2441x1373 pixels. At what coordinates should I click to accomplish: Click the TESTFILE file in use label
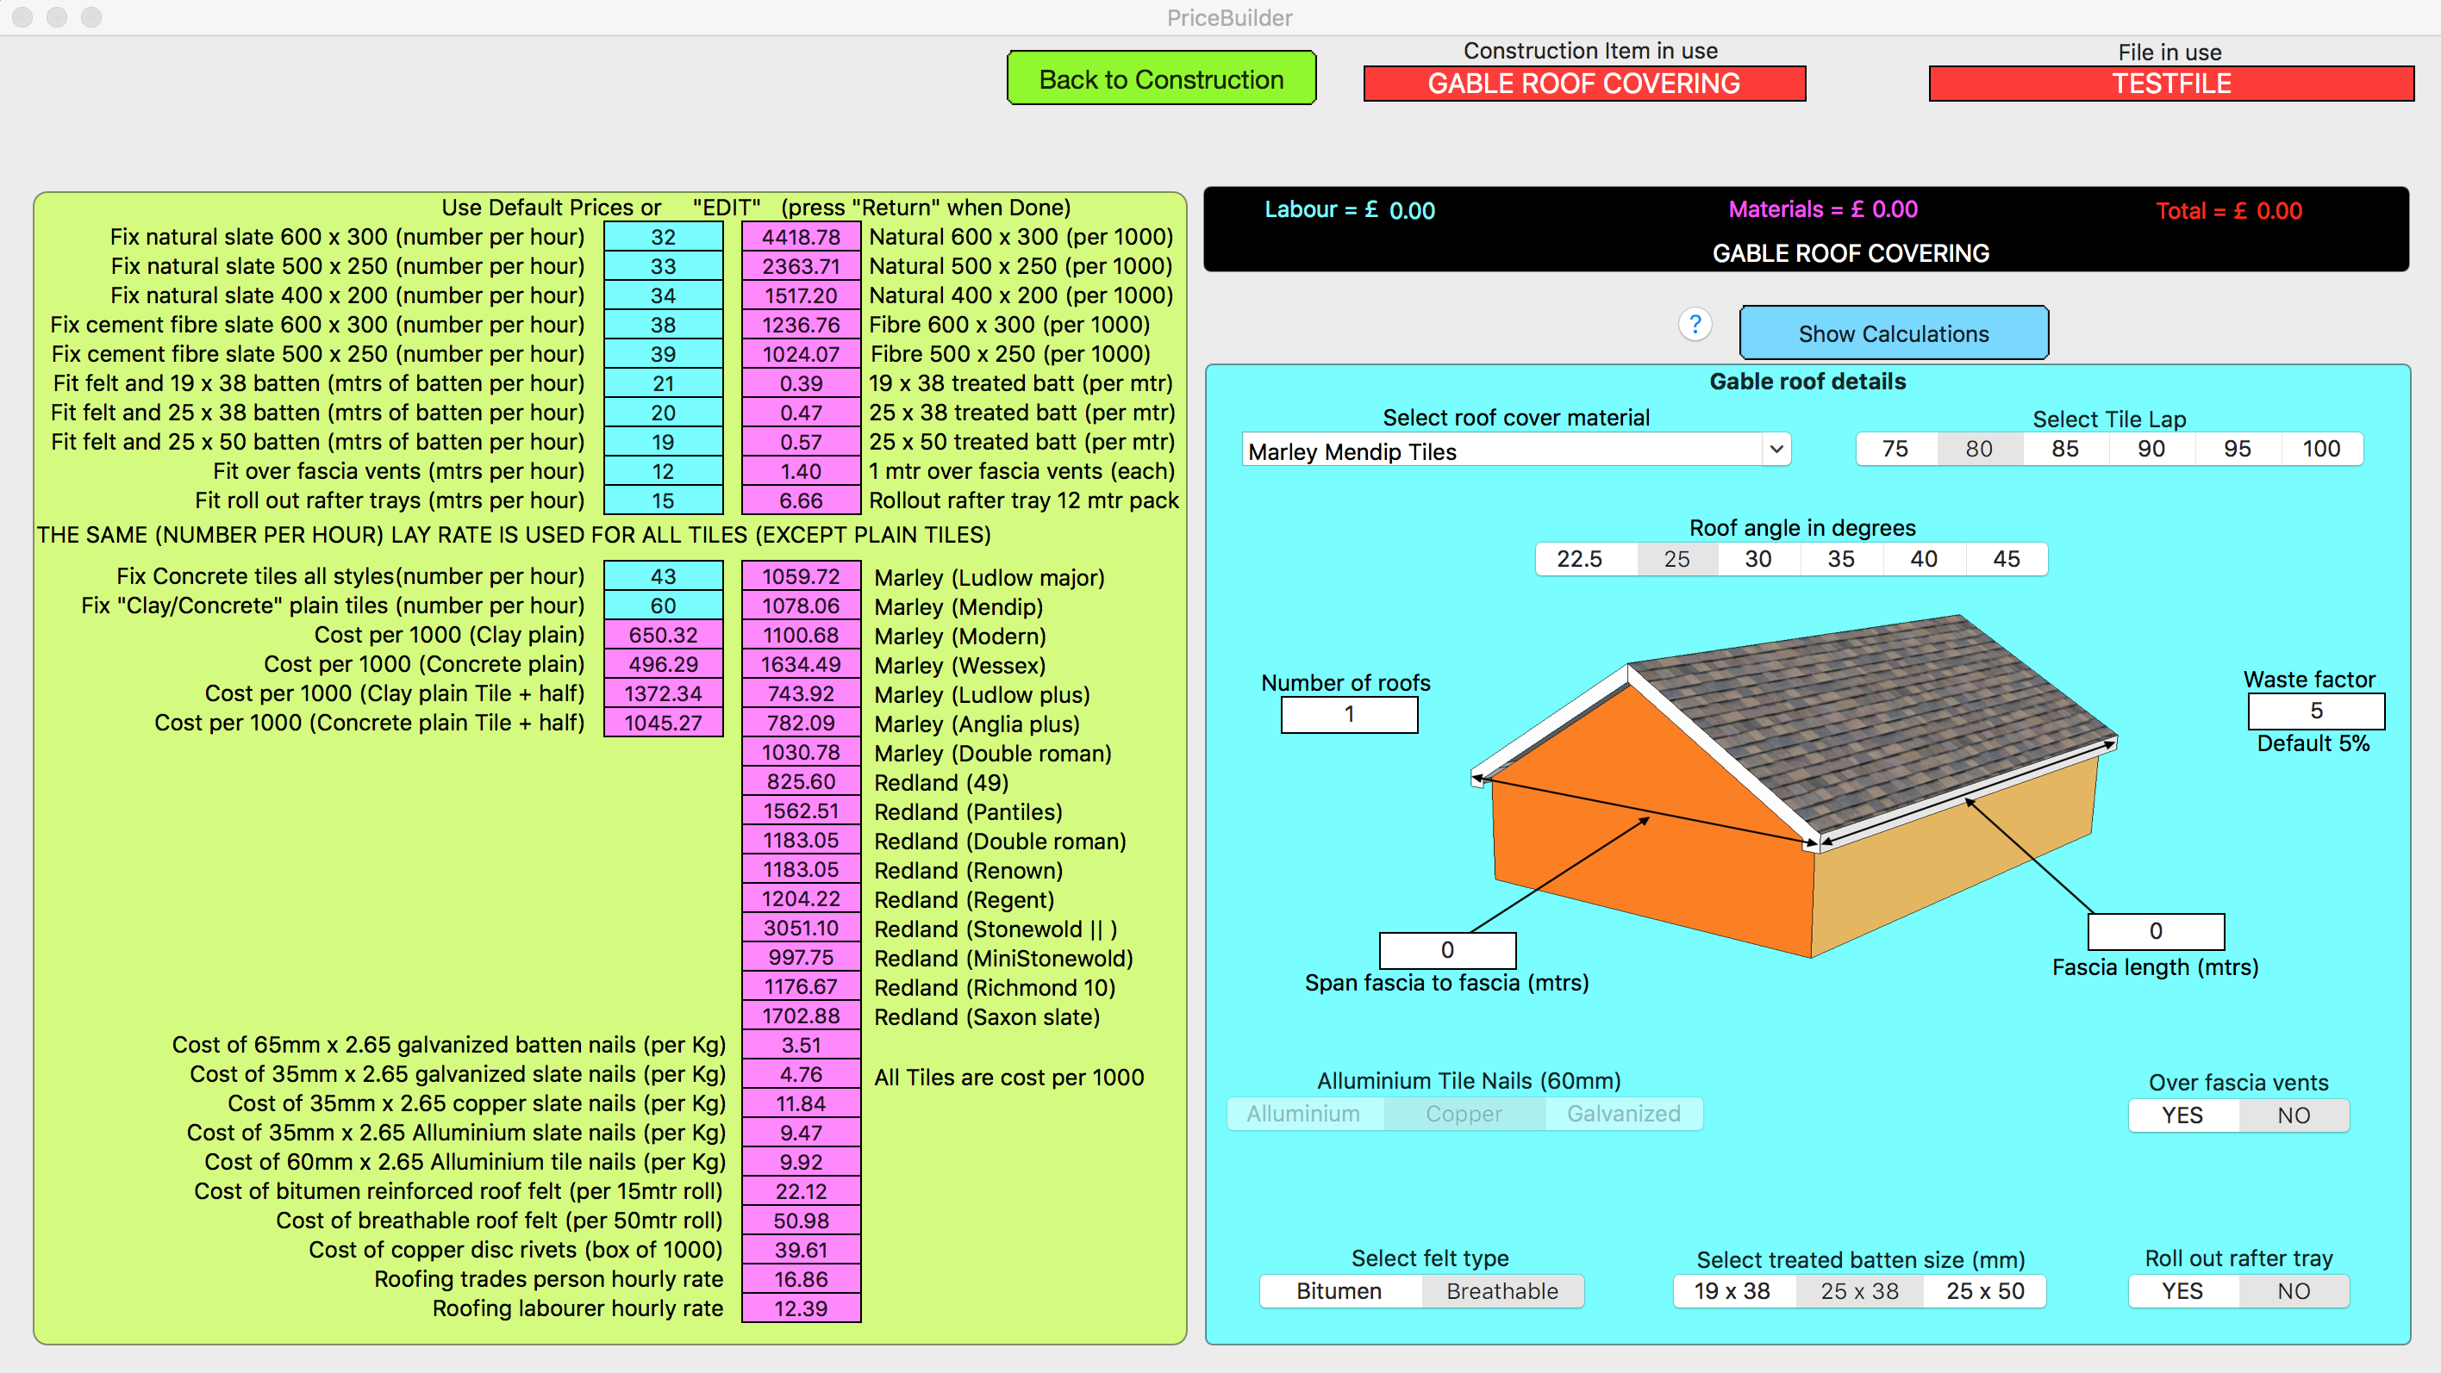[2172, 84]
